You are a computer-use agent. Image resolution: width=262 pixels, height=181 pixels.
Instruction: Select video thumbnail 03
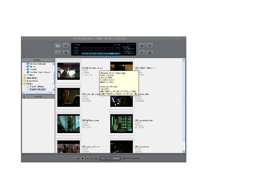pos(69,97)
